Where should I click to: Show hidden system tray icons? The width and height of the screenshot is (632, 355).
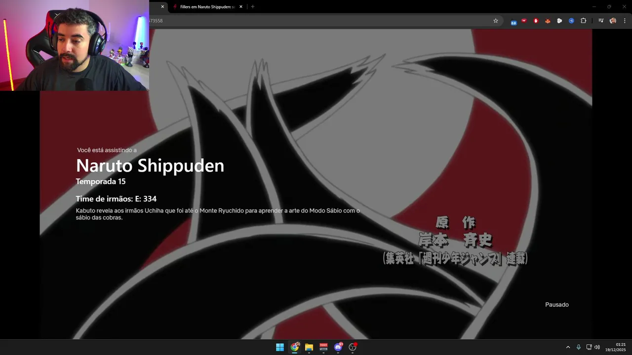pos(568,347)
